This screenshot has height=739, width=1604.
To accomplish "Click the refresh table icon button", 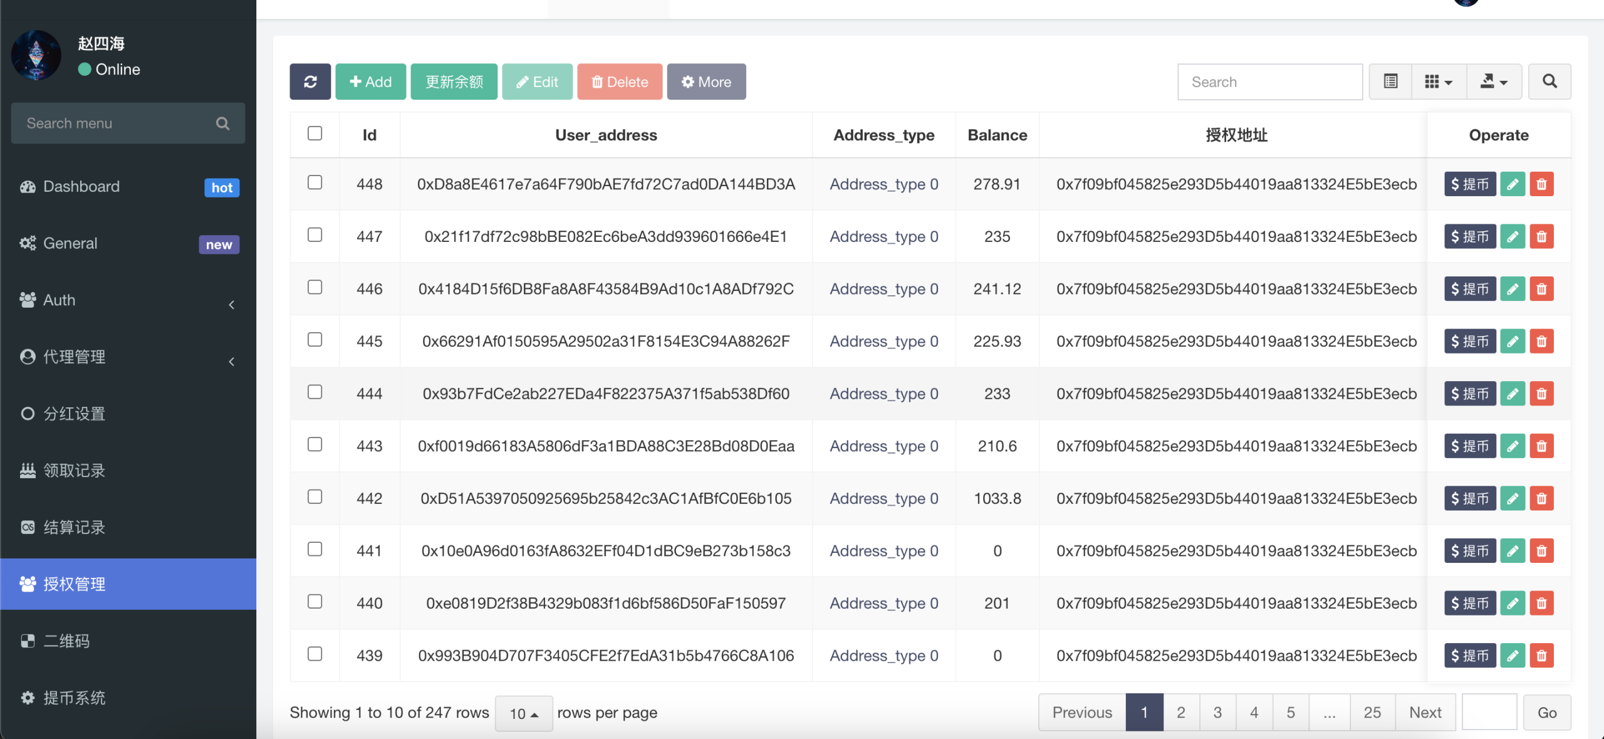I will click(x=310, y=81).
